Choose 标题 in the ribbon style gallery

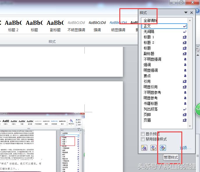click(34, 26)
